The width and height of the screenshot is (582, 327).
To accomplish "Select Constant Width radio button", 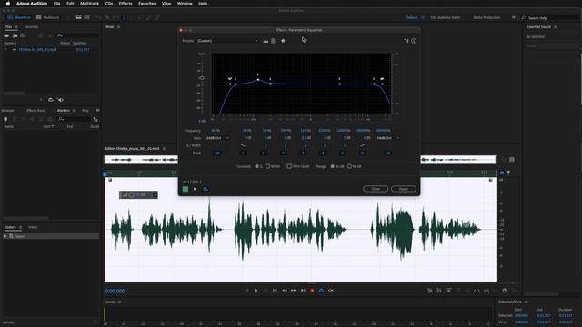I will click(267, 166).
